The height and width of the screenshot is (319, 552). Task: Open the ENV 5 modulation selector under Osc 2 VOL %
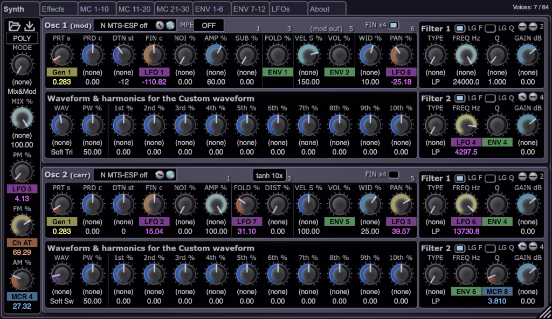coord(339,221)
